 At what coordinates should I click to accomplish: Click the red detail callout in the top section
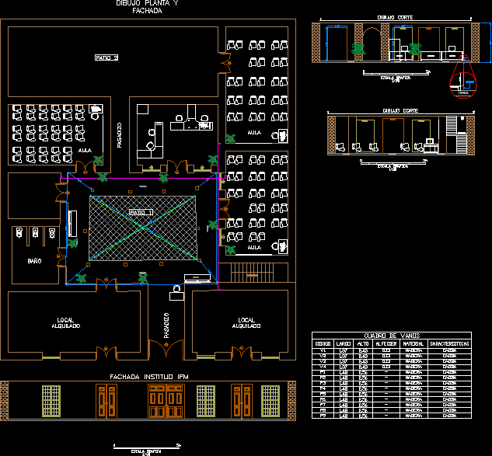click(465, 82)
